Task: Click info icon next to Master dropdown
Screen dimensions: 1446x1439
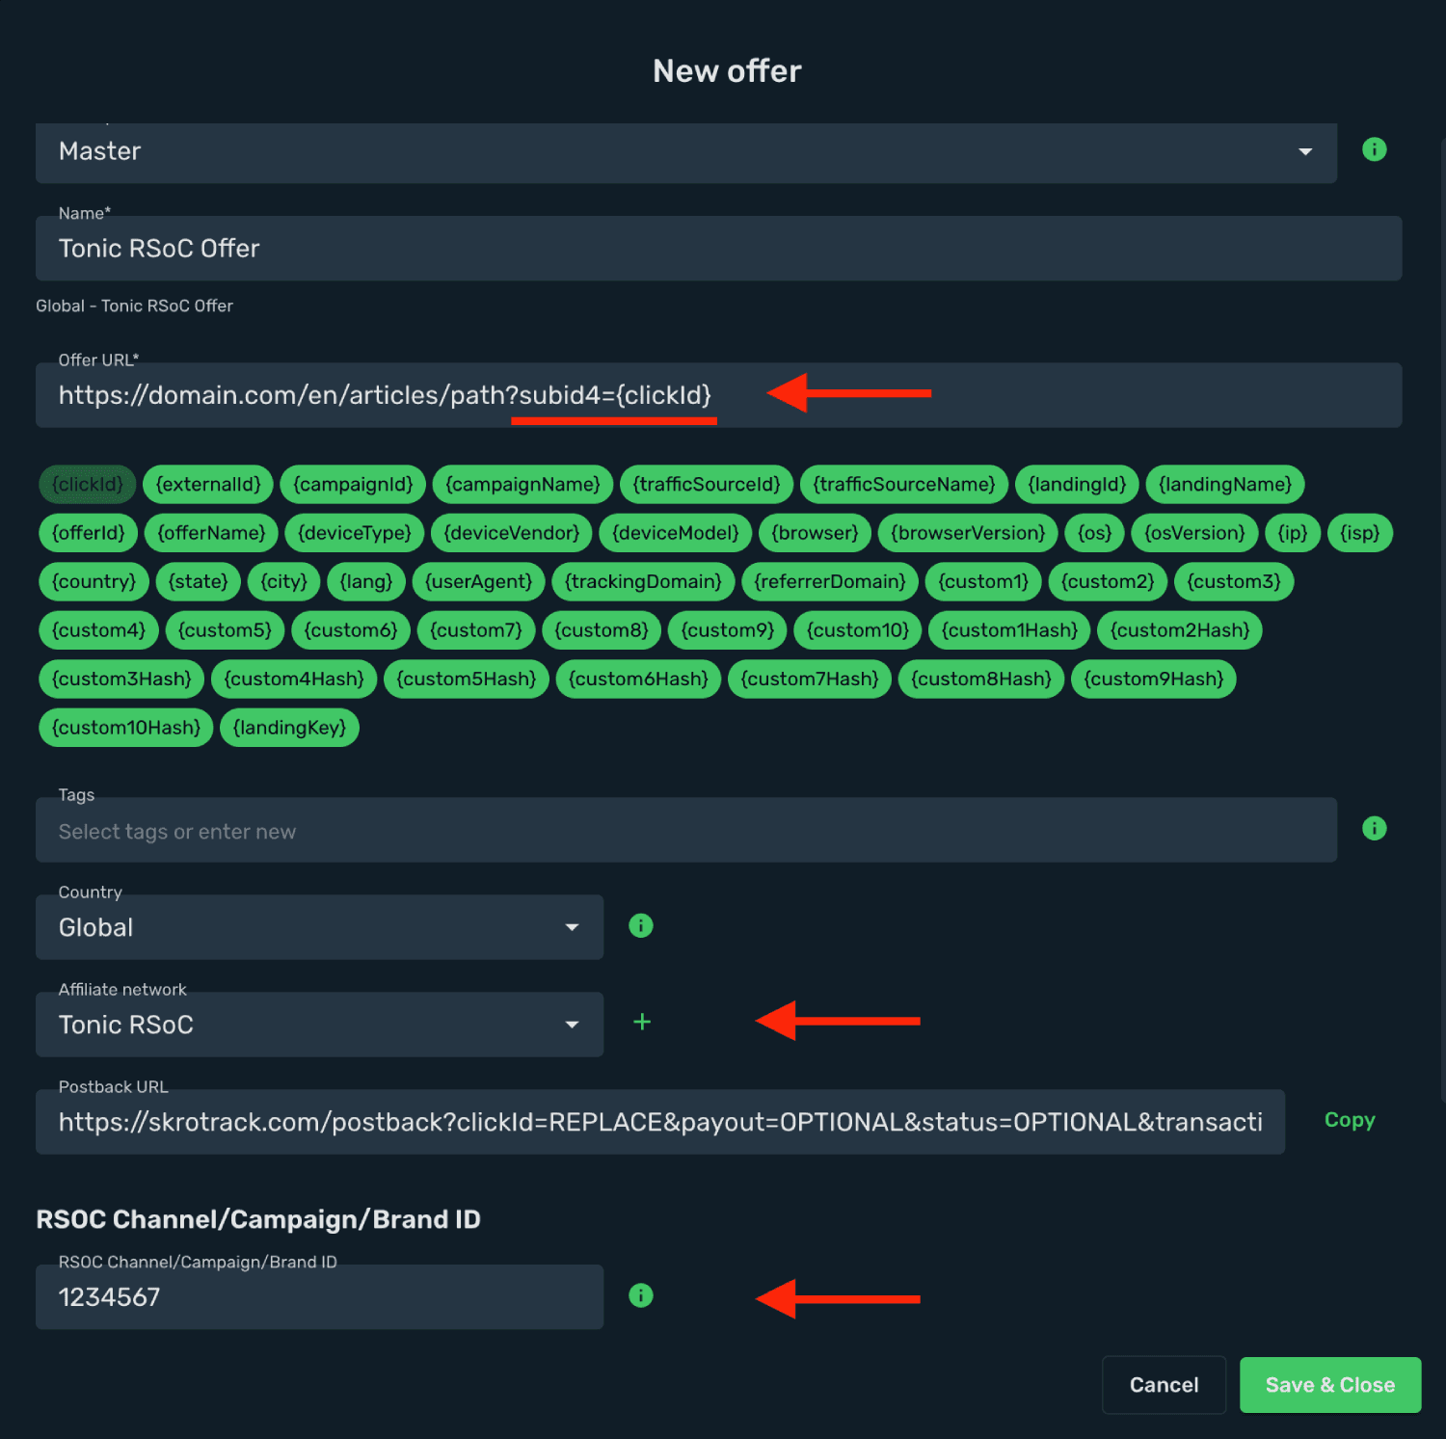Action: pos(1374,149)
